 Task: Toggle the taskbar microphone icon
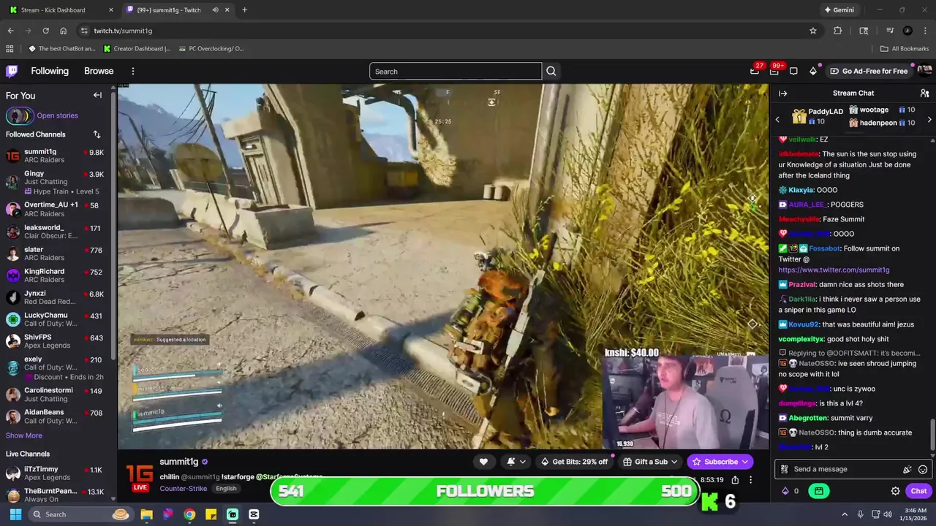tap(860, 514)
